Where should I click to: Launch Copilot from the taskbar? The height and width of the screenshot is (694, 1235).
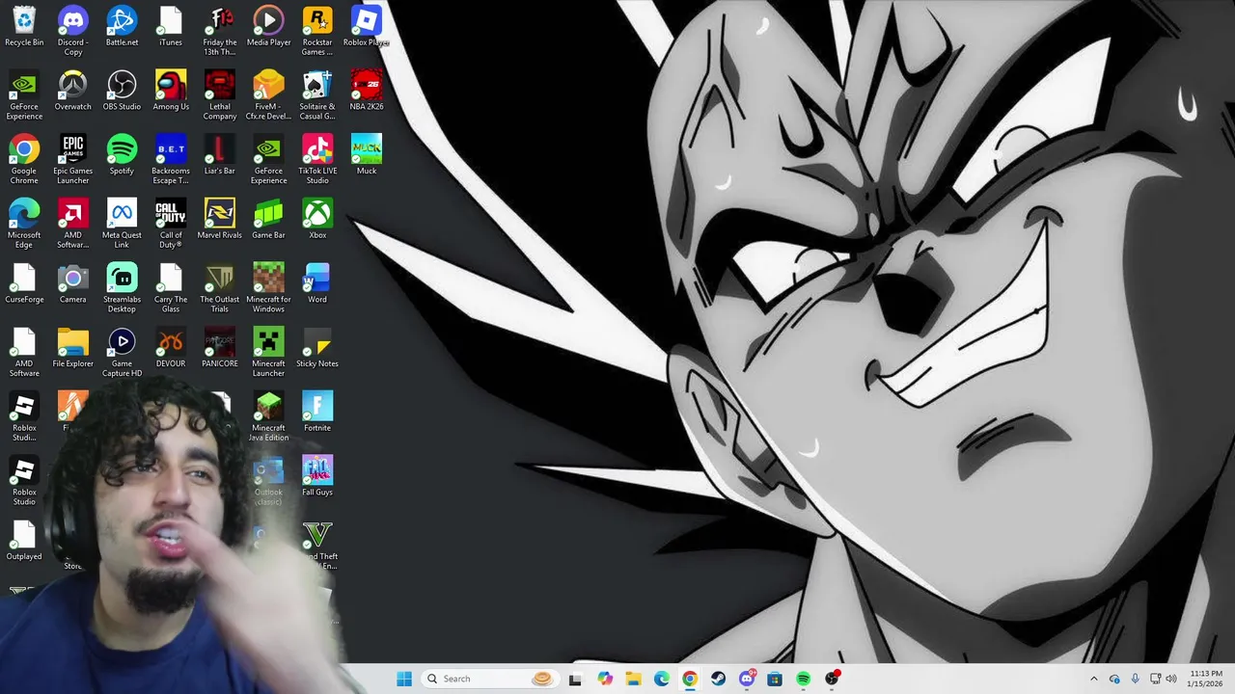[x=605, y=679]
